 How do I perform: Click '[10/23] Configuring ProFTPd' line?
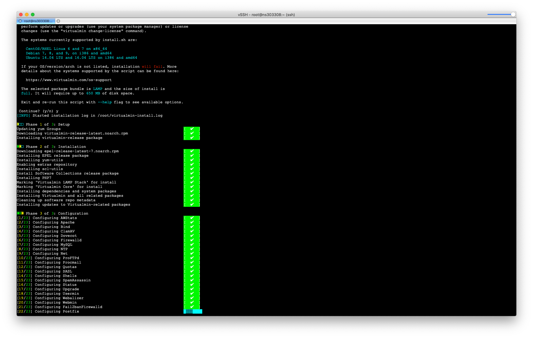click(x=48, y=258)
